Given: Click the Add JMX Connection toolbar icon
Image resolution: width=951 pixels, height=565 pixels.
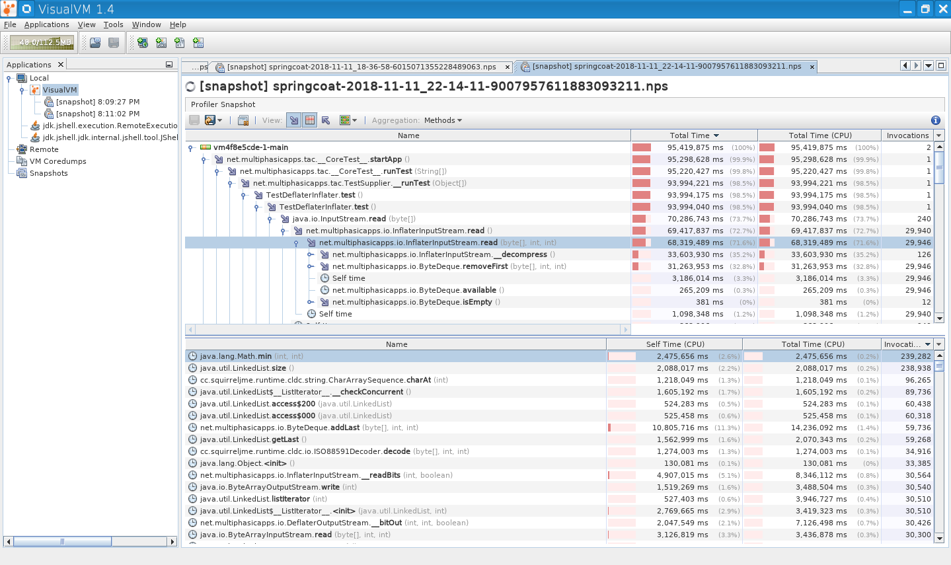Looking at the screenshot, I should click(x=161, y=43).
